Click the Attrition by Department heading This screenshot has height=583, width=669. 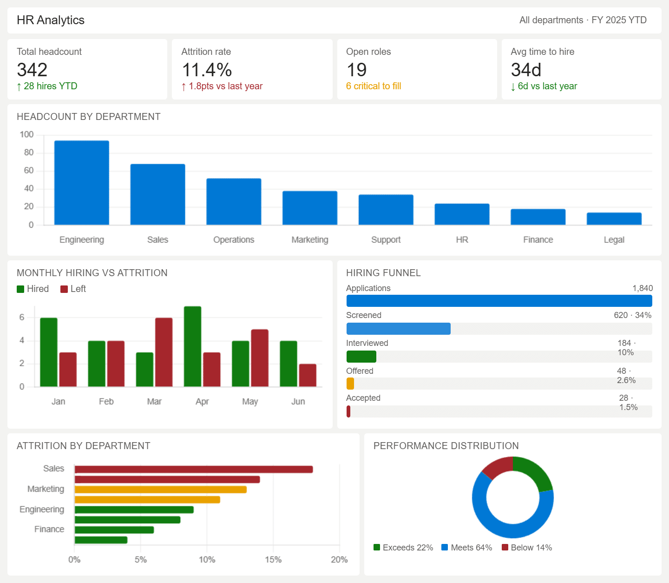point(84,446)
